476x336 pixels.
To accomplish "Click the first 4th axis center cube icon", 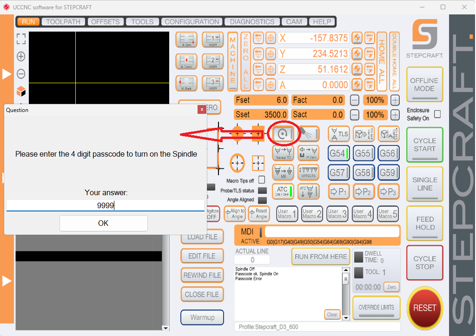I will (x=364, y=134).
